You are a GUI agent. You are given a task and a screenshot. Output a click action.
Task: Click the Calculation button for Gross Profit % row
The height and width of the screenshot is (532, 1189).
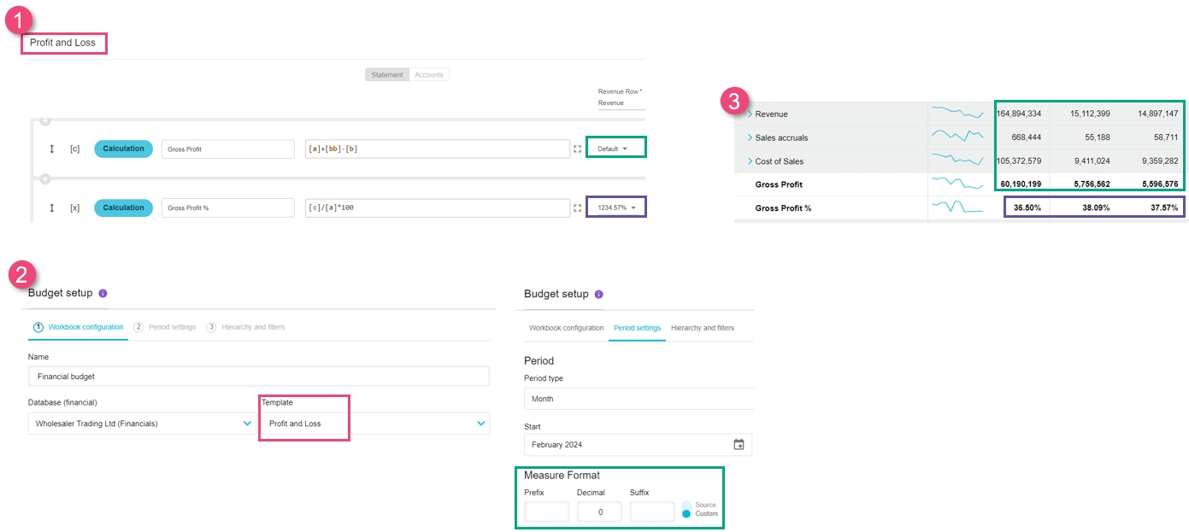pyautogui.click(x=124, y=208)
